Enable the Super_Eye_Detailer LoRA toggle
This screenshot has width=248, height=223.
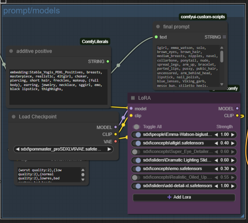click(x=137, y=152)
